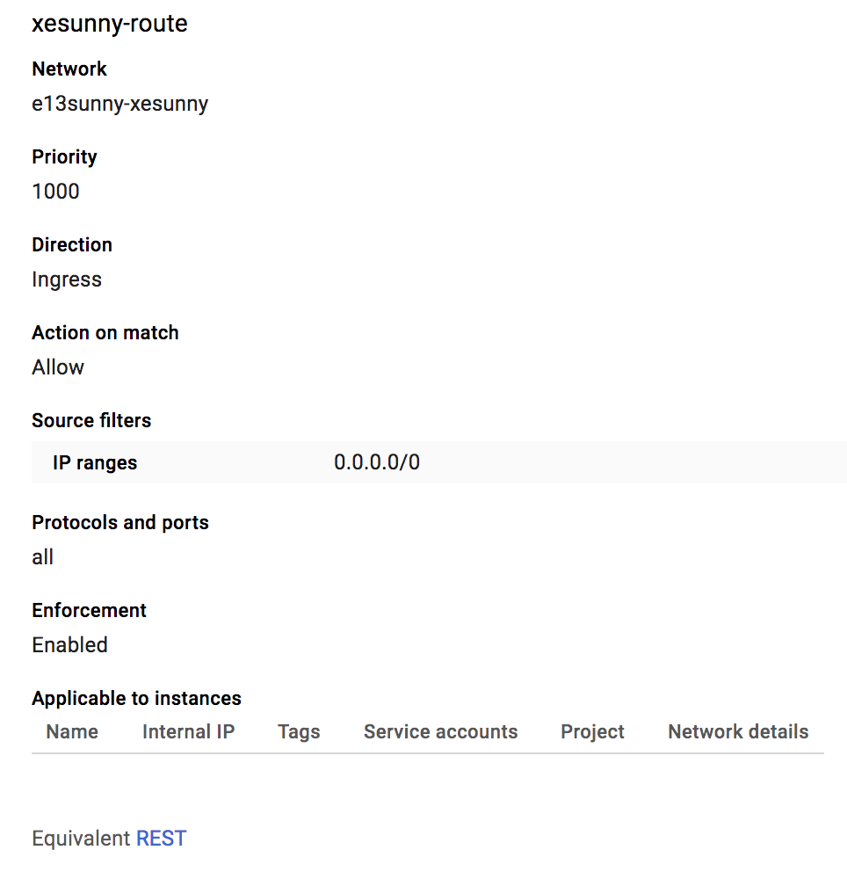This screenshot has height=872, width=847.
Task: Select the Tags column header
Action: 299,731
